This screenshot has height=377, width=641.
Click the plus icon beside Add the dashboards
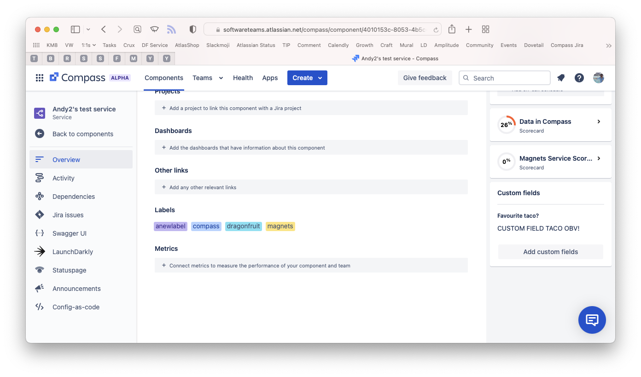click(164, 148)
